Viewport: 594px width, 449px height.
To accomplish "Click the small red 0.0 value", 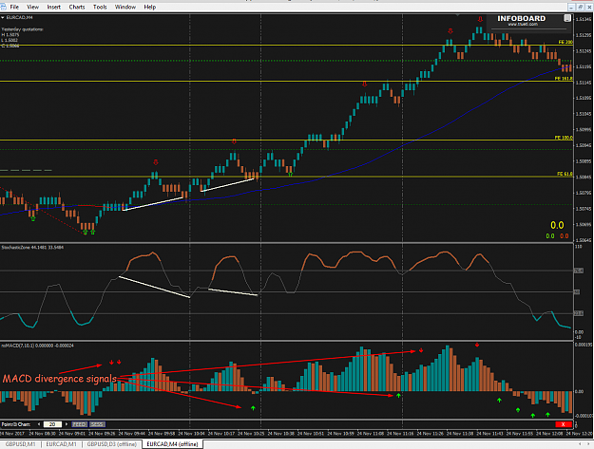I will point(565,236).
